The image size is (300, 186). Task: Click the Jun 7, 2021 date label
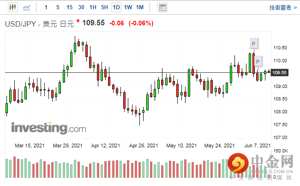[x=258, y=145]
